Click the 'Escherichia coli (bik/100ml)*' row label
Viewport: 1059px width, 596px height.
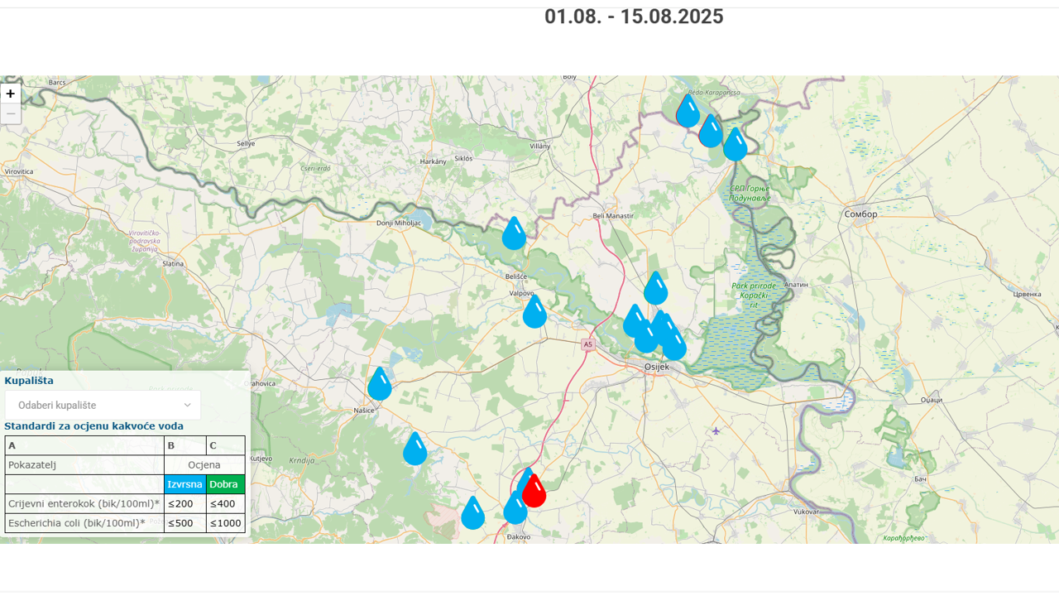tap(84, 523)
